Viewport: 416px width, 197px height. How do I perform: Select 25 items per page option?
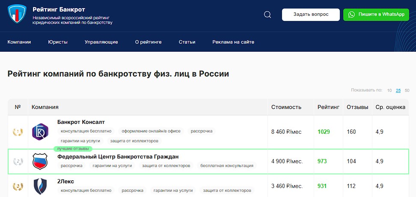pyautogui.click(x=398, y=91)
